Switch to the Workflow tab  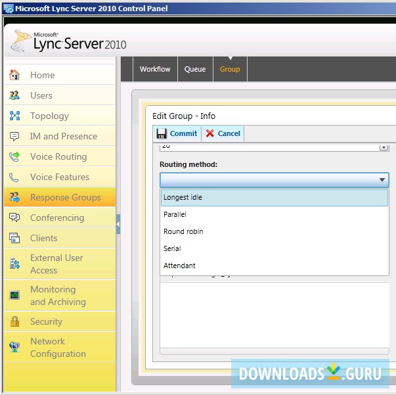coord(155,69)
